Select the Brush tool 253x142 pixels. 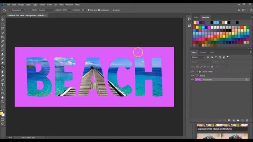point(2,50)
